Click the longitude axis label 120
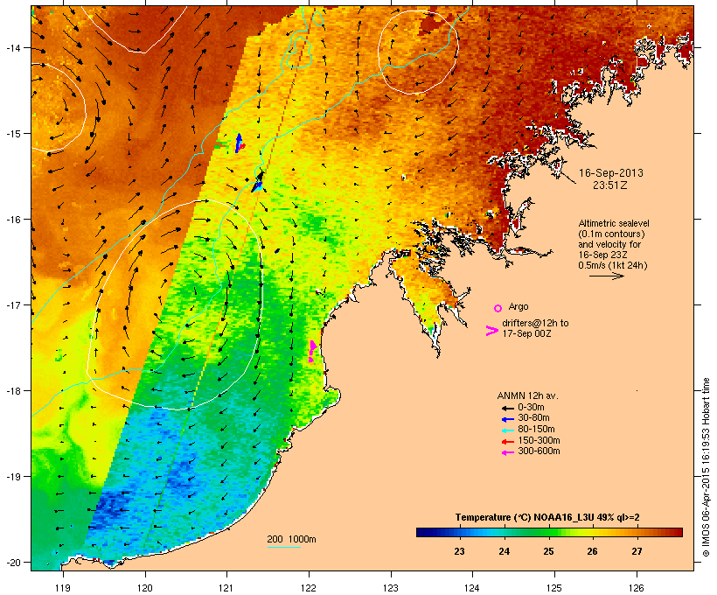This screenshot has height=595, width=717. [x=145, y=588]
